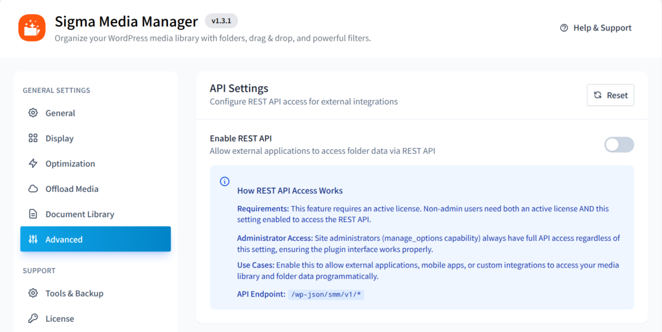662x332 pixels.
Task: Open Document Library settings
Action: 96,214
